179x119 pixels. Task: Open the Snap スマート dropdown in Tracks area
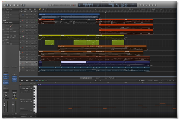click(134, 9)
